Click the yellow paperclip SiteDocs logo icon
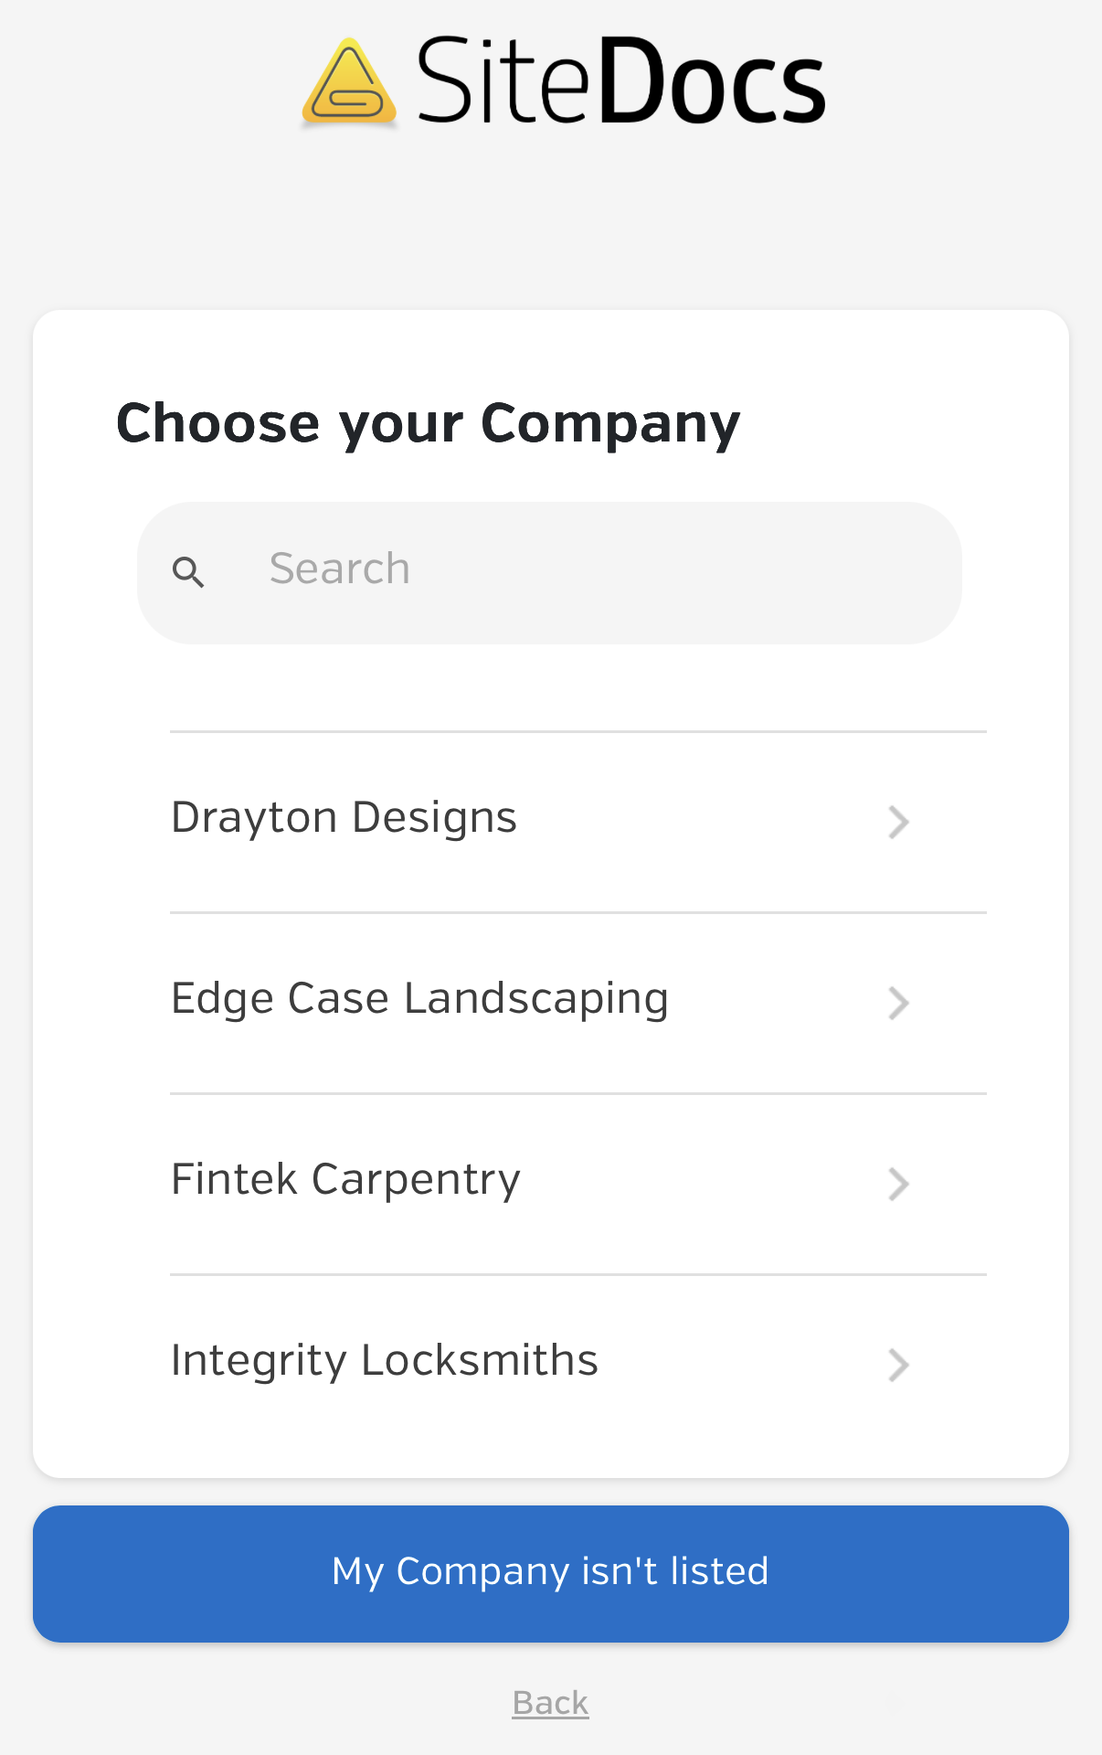Image resolution: width=1102 pixels, height=1755 pixels. [349, 83]
